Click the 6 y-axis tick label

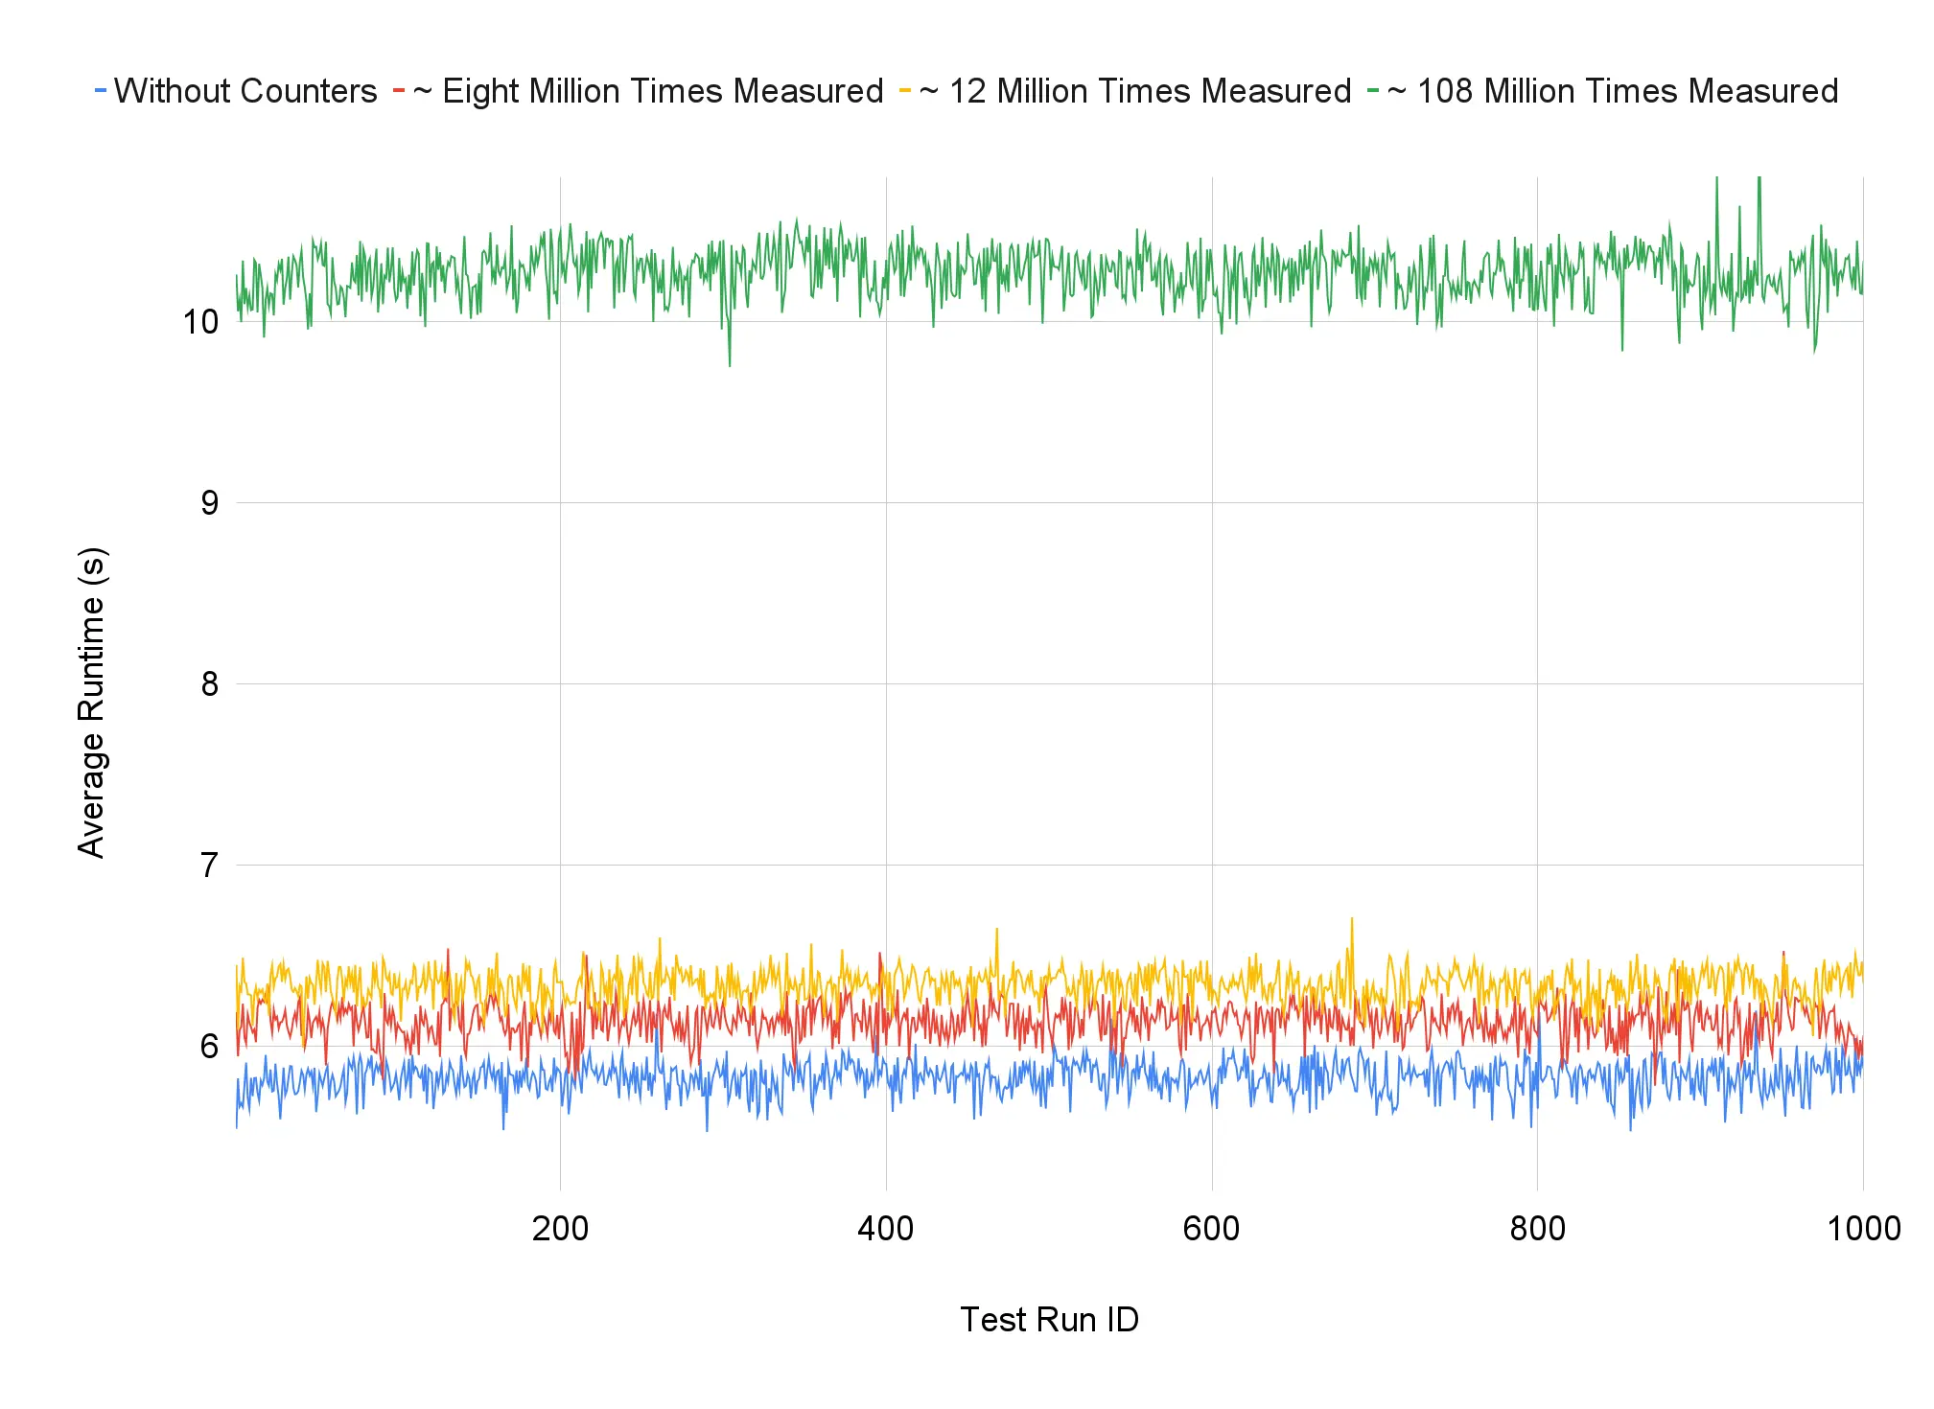pos(209,1047)
